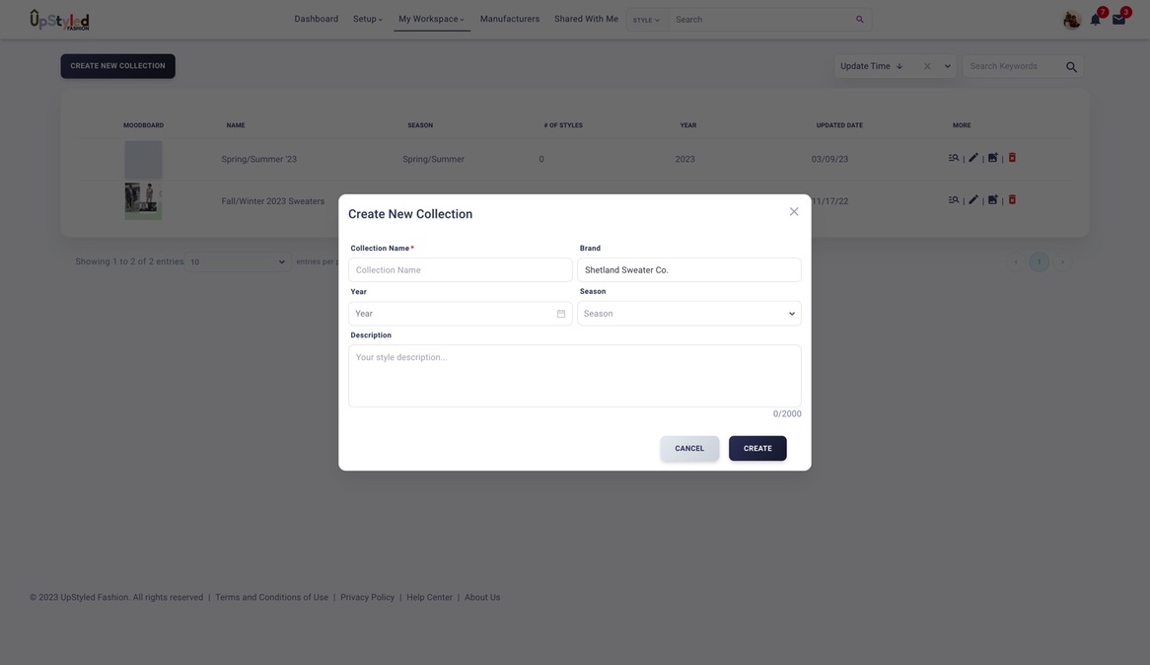Screen dimensions: 1150x665
Task: Edit Spring/Summer '23 with pencil icon
Action: coord(973,158)
